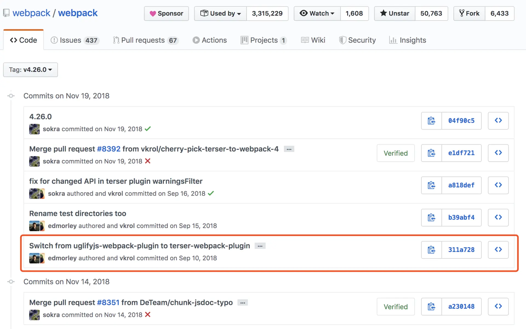
Task: Open the Projects tab
Action: click(x=264, y=40)
